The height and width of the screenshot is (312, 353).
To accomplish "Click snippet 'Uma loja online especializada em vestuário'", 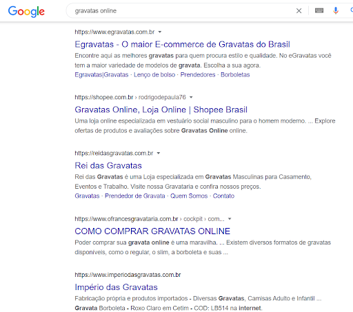I will pos(205,125).
